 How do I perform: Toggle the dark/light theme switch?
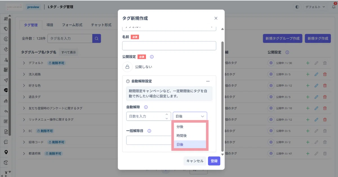tap(297, 7)
